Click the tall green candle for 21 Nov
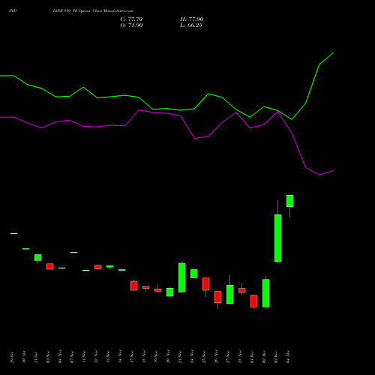 click(x=181, y=277)
